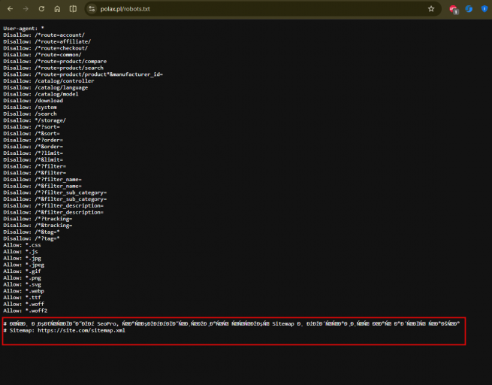Go back to the previous page
Screen dimensions: 492x385
tap(10, 9)
